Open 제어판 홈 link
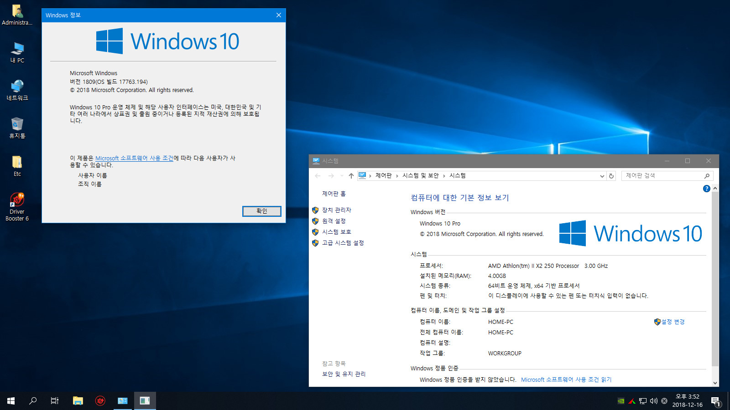Screen dimensions: 730x410 (334, 194)
